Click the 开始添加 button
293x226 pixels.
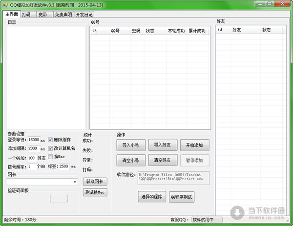194,145
